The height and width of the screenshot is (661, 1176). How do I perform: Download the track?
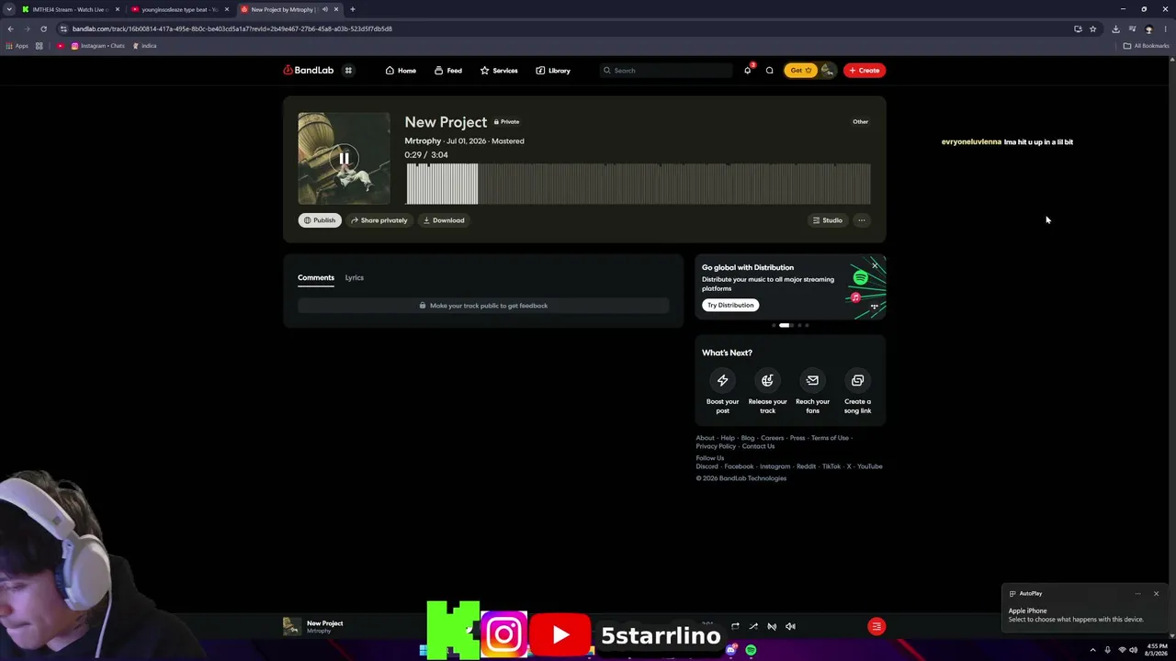(444, 220)
